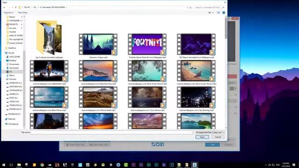The width and height of the screenshot is (299, 168).
Task: Expand the view options dropdown arrow
Action: [213, 13]
